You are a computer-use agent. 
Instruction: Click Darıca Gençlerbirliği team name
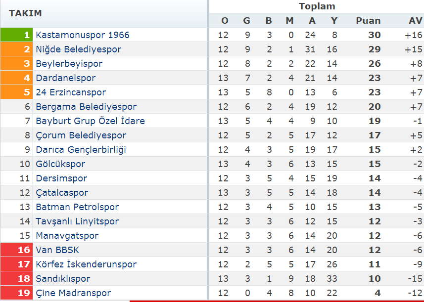click(x=81, y=150)
